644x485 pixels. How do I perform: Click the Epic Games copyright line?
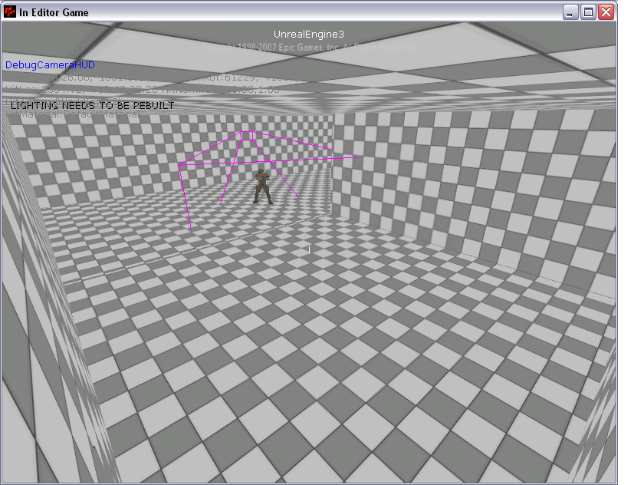309,47
